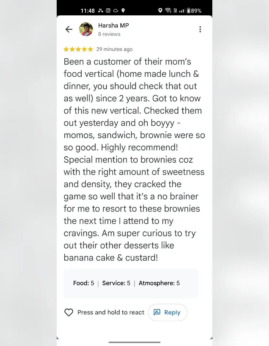Tap the battery 89% indicator
269x346 pixels.
194,11
